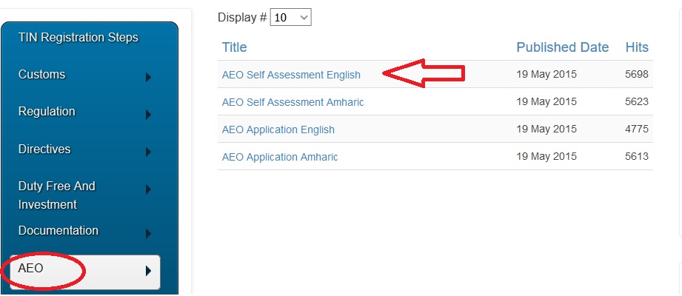Open Duty Free And Investment menu

(57, 195)
